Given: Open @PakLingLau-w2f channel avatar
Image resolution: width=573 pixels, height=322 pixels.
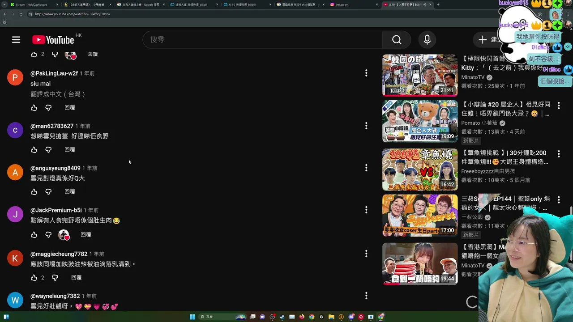Looking at the screenshot, I should coord(15,77).
